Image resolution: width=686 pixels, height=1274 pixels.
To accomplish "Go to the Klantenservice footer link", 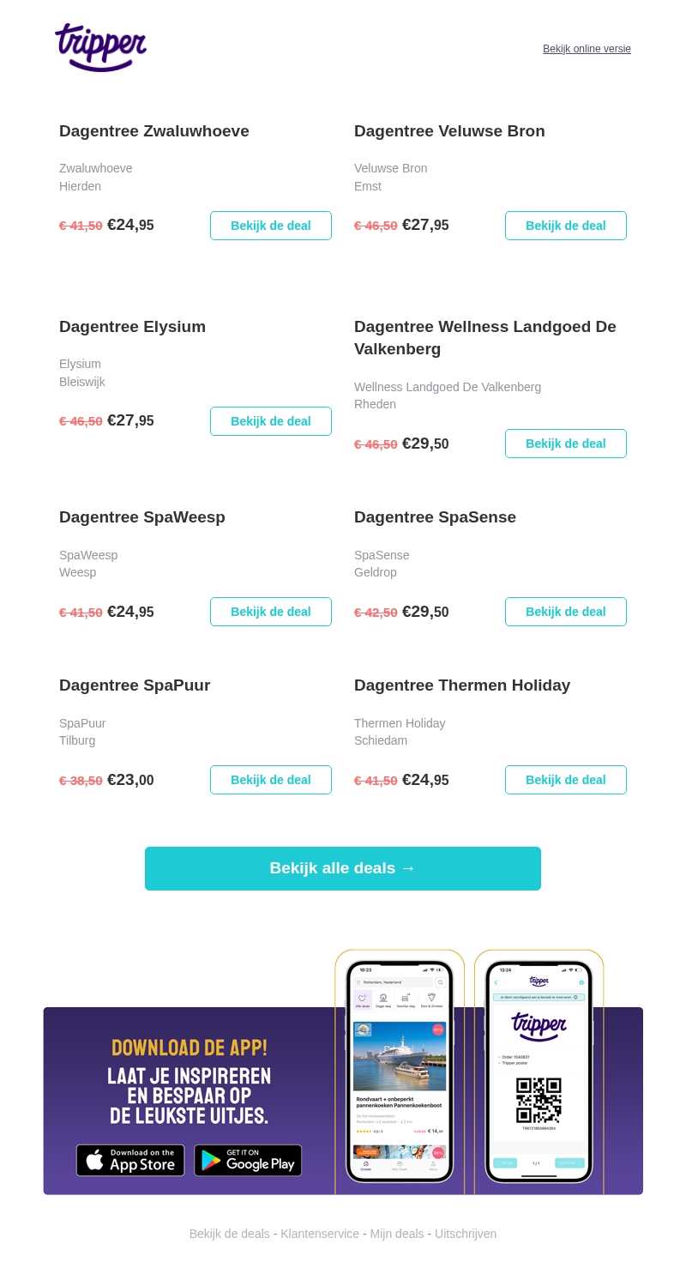I will [x=320, y=1234].
